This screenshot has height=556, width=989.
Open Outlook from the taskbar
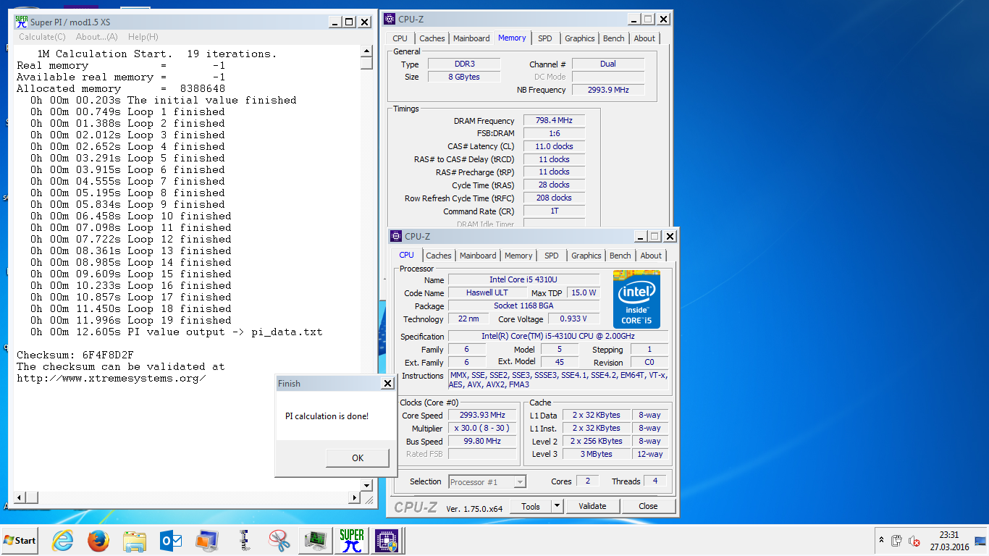click(171, 540)
